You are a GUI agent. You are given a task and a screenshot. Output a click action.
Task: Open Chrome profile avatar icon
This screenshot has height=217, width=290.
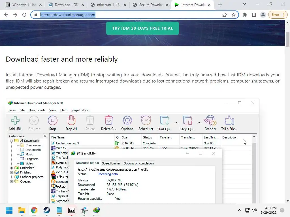click(263, 15)
